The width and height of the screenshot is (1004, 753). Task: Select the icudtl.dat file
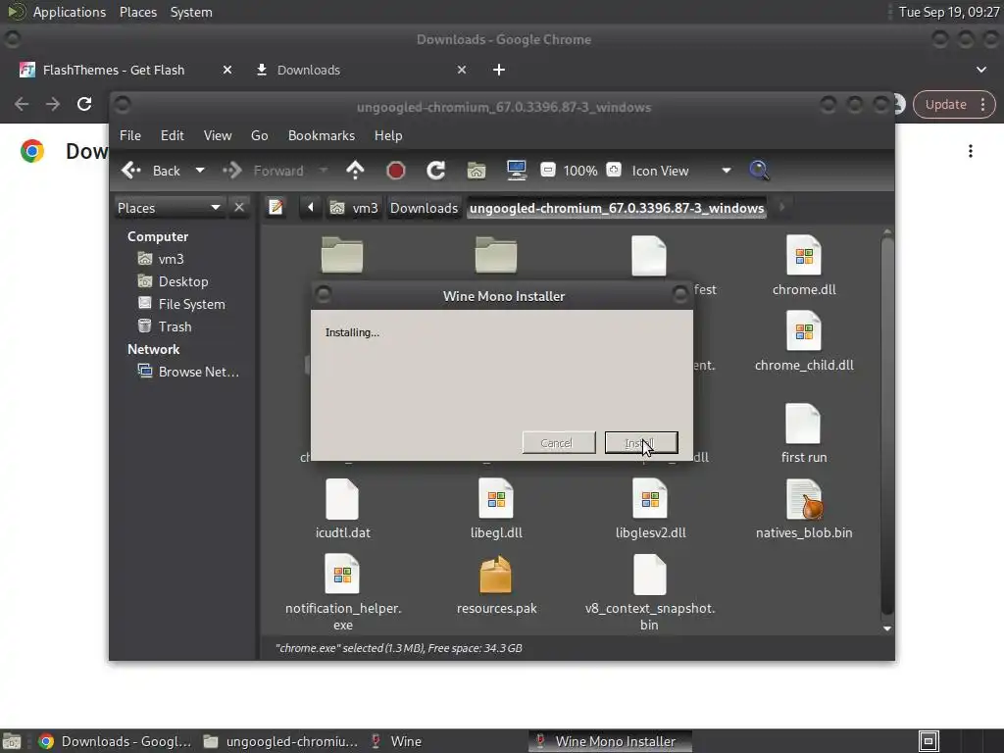tap(342, 509)
